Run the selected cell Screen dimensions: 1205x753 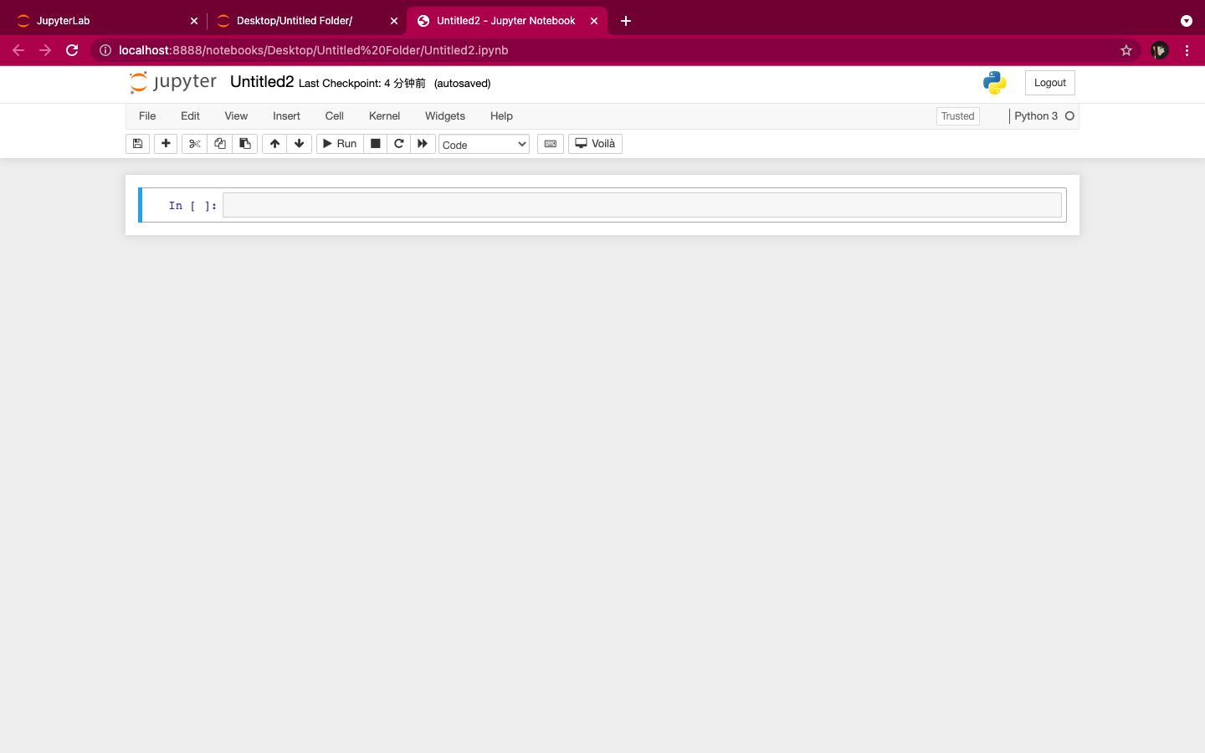coord(339,143)
